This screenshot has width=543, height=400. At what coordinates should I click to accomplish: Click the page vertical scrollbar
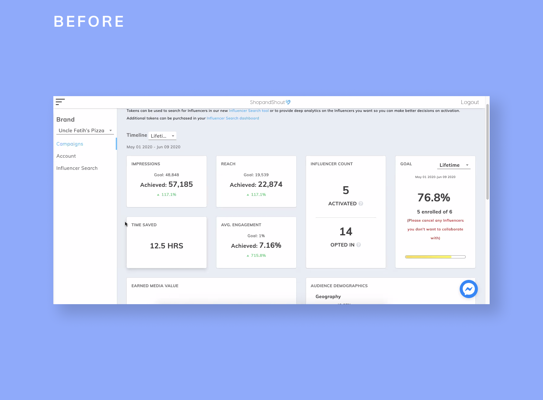click(487, 152)
